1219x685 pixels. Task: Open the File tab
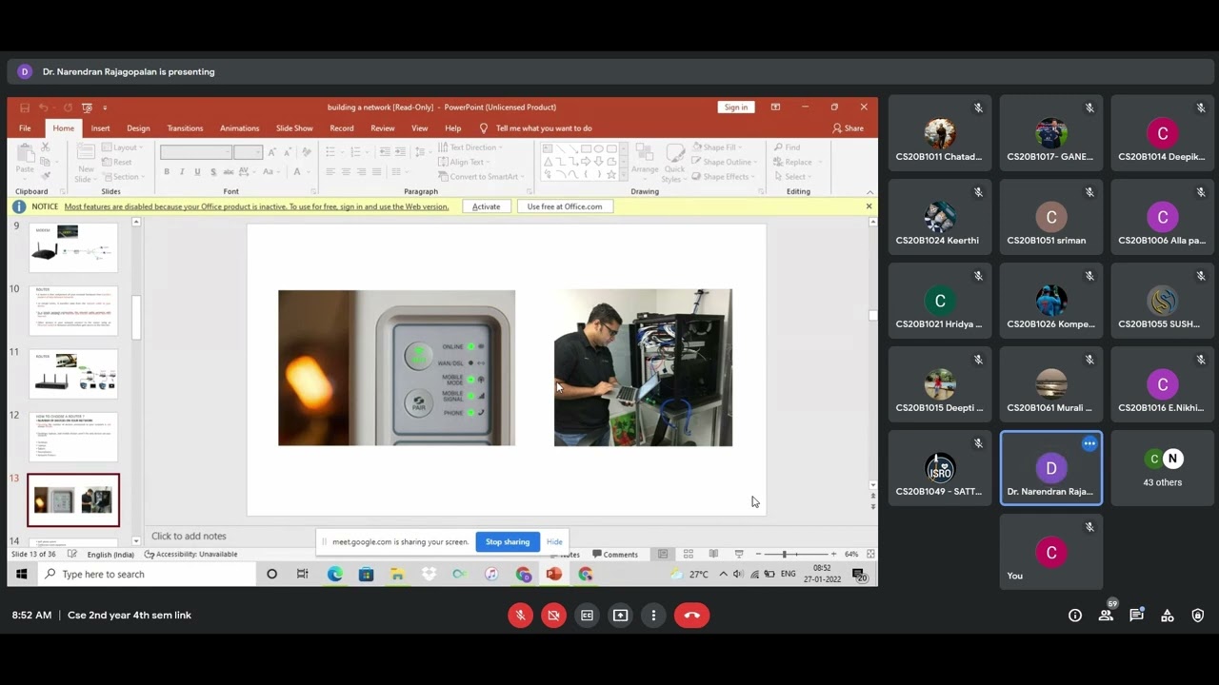click(25, 128)
